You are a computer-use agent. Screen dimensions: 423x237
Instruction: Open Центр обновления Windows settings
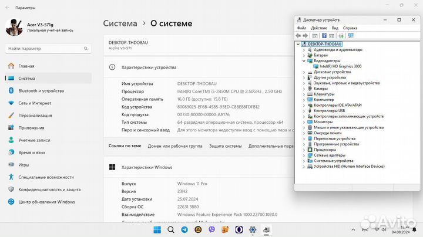pos(48,202)
